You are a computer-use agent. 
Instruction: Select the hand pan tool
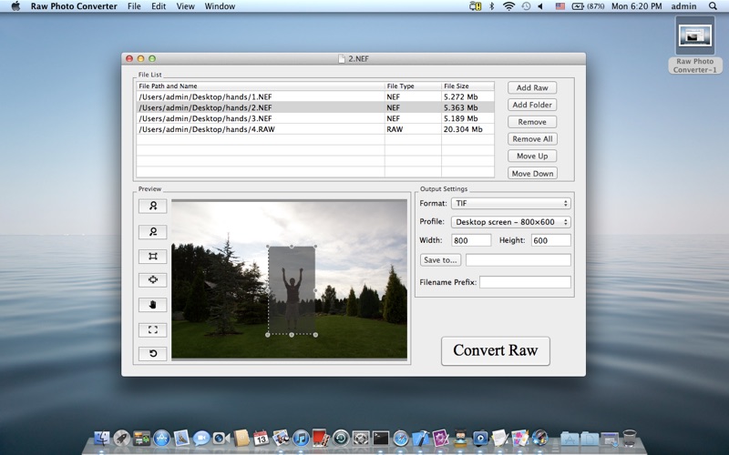[152, 305]
